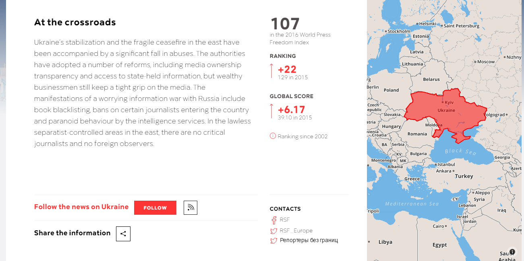Open the RSF Facebook contact link

(x=285, y=220)
